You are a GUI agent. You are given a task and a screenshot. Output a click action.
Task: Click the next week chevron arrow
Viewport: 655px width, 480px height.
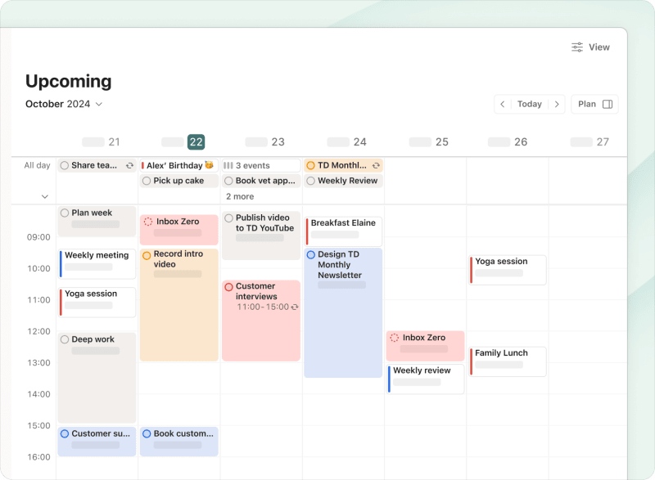click(x=557, y=104)
